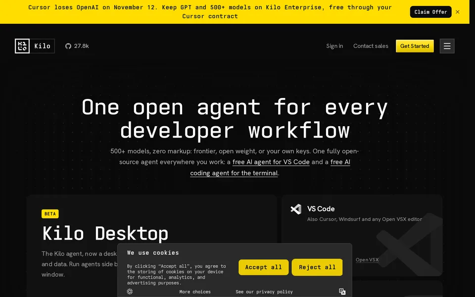Reject all cookies
Image resolution: width=475 pixels, height=297 pixels.
(x=317, y=267)
